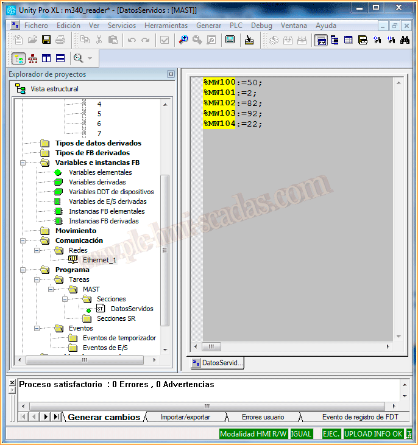
Task: Click the Save project toolbar icon
Action: (x=46, y=40)
